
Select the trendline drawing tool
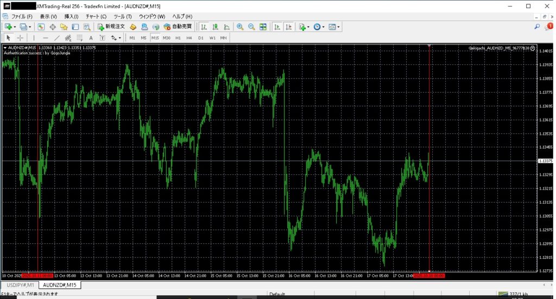coord(57,38)
